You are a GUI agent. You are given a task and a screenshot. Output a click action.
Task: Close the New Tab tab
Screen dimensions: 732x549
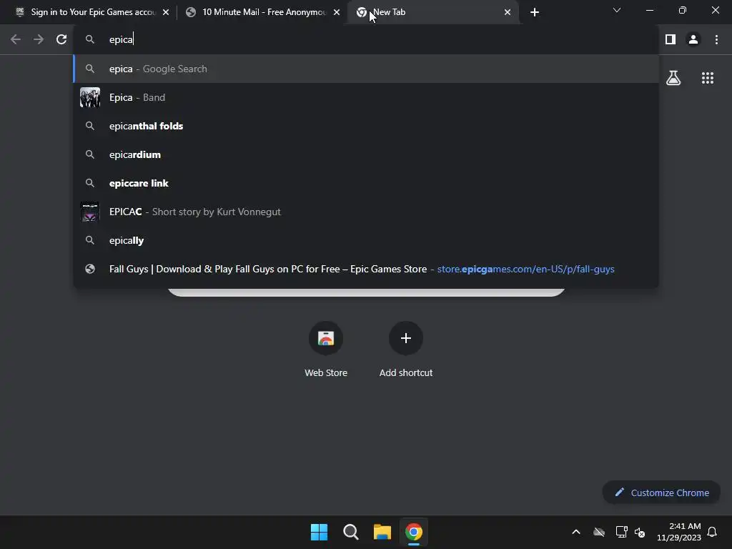508,12
